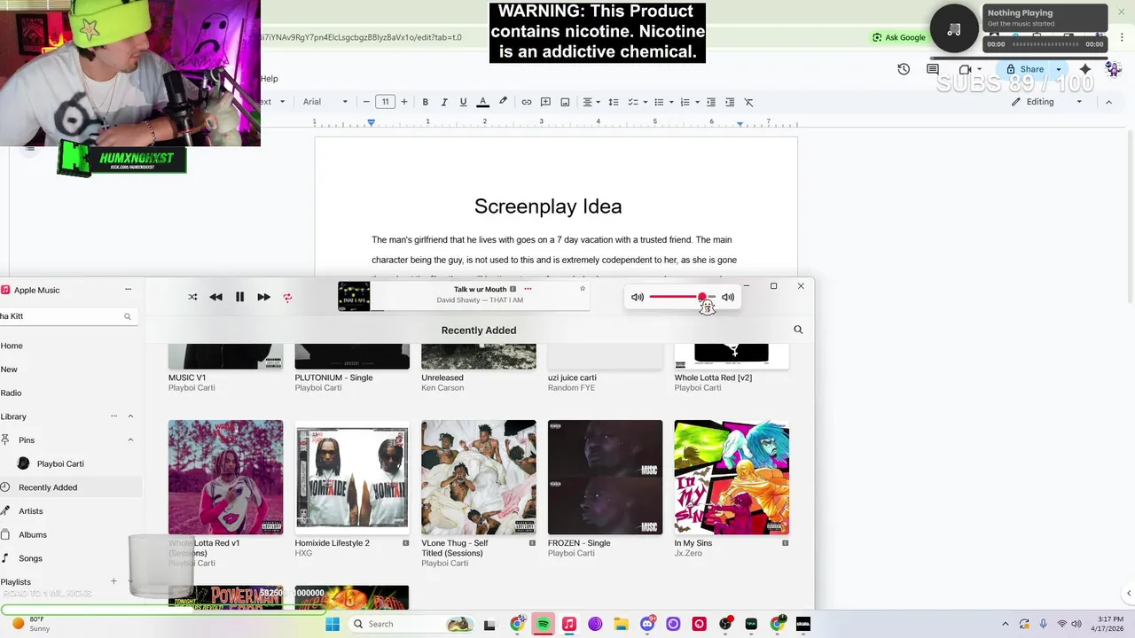1135x638 pixels.
Task: Toggle bold in Google Docs toolbar
Action: (425, 102)
